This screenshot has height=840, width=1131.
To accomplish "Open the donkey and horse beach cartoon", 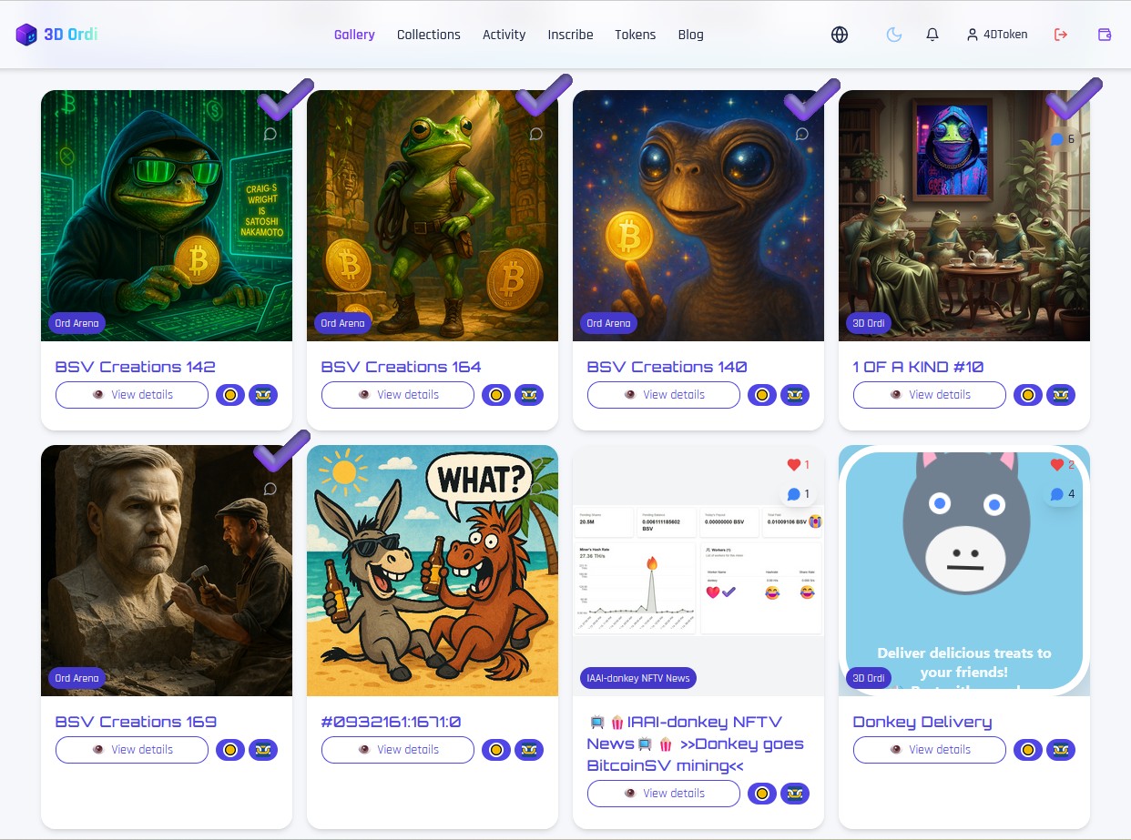I will (433, 571).
